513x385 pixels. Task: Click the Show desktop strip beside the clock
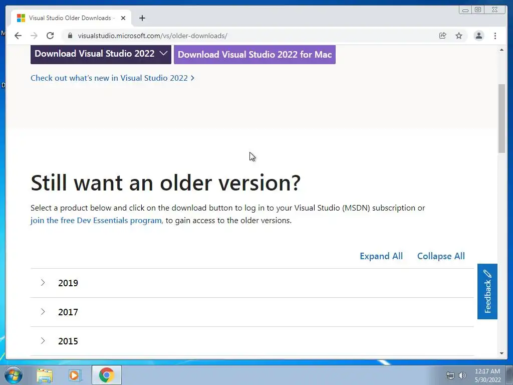[x=509, y=375]
